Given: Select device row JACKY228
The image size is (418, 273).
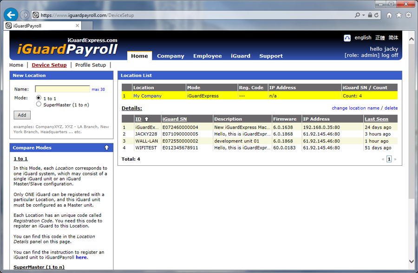Looking at the screenshot, I should [x=260, y=134].
